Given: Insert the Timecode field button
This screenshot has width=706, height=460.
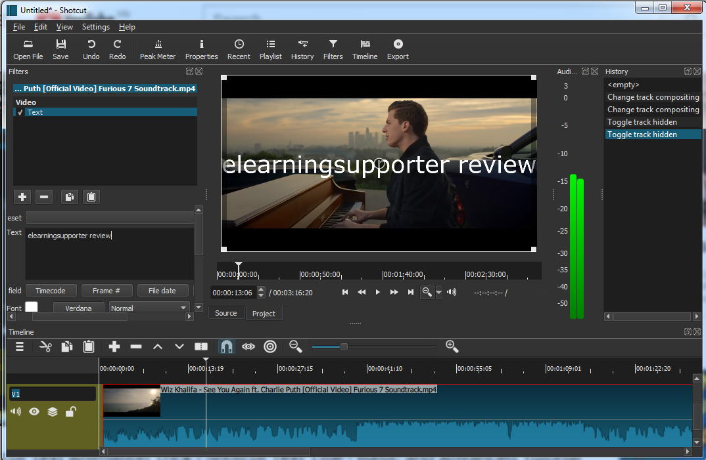Looking at the screenshot, I should pyautogui.click(x=51, y=291).
